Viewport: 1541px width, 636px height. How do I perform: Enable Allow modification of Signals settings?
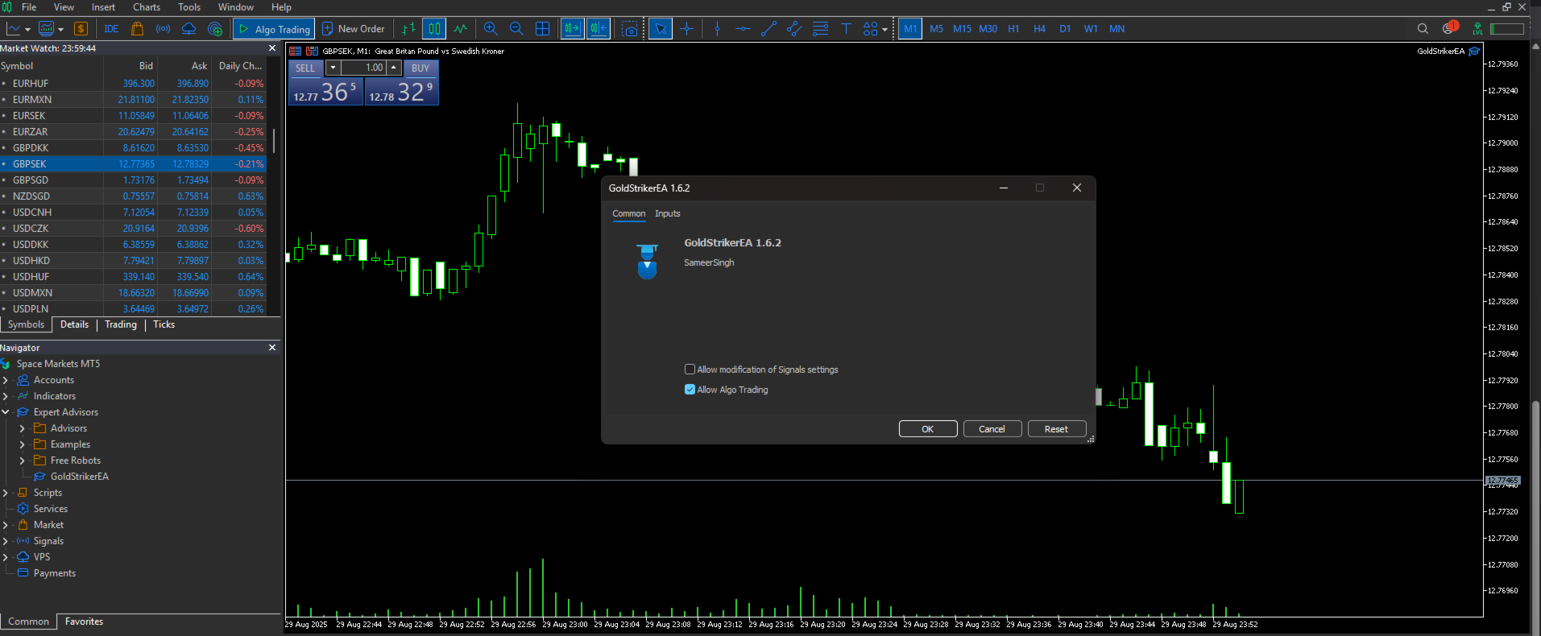click(x=690, y=370)
